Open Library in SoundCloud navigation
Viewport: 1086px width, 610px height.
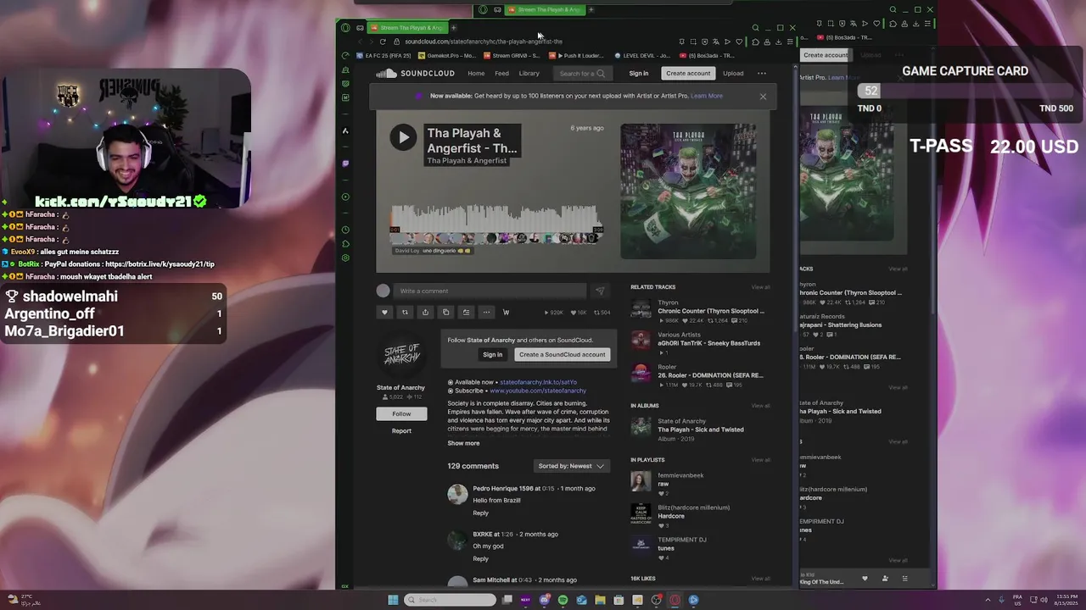[529, 74]
